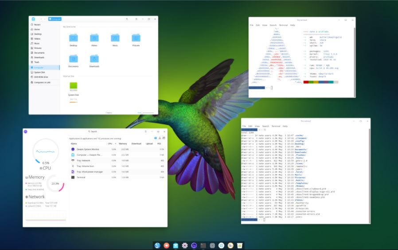Open the Deepin launcher in the dock

(157, 246)
